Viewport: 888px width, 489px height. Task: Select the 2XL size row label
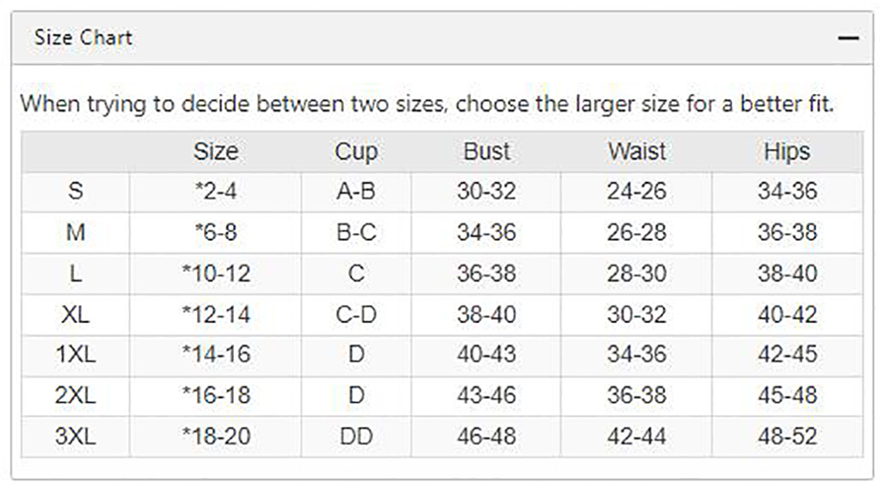coord(76,396)
